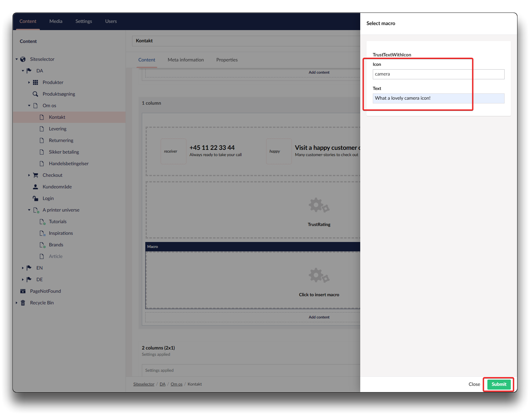Click the Icon input field

point(438,74)
